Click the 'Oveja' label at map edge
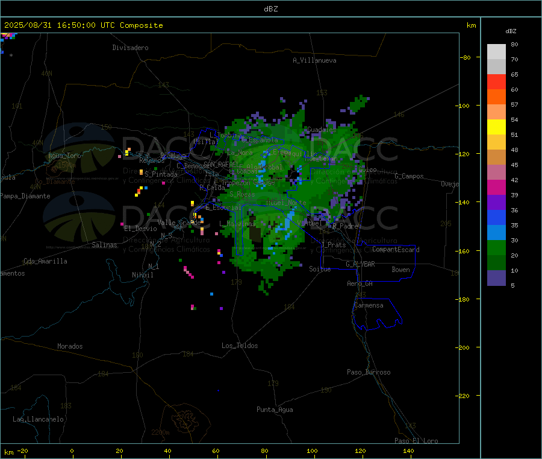This screenshot has width=542, height=459. pos(450,184)
